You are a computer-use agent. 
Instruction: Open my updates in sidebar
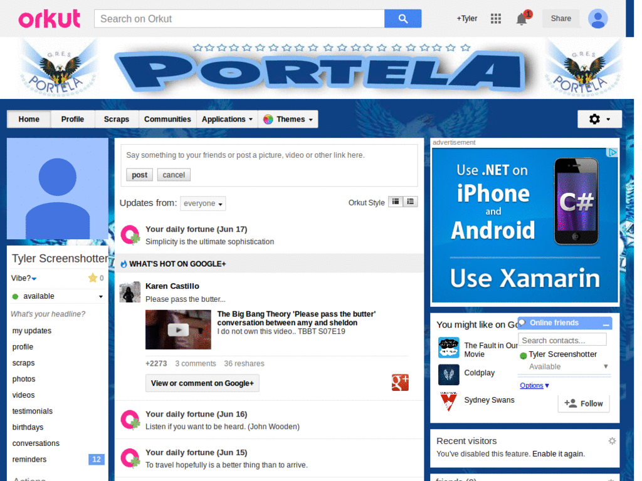(32, 331)
